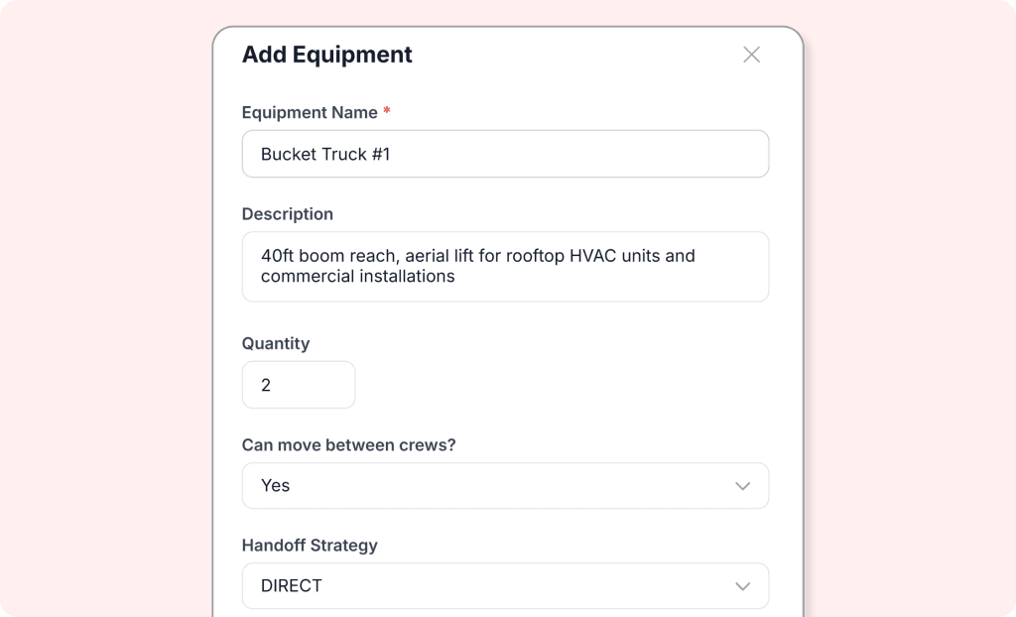Click the Can move between crews? label
1016x617 pixels.
348,445
